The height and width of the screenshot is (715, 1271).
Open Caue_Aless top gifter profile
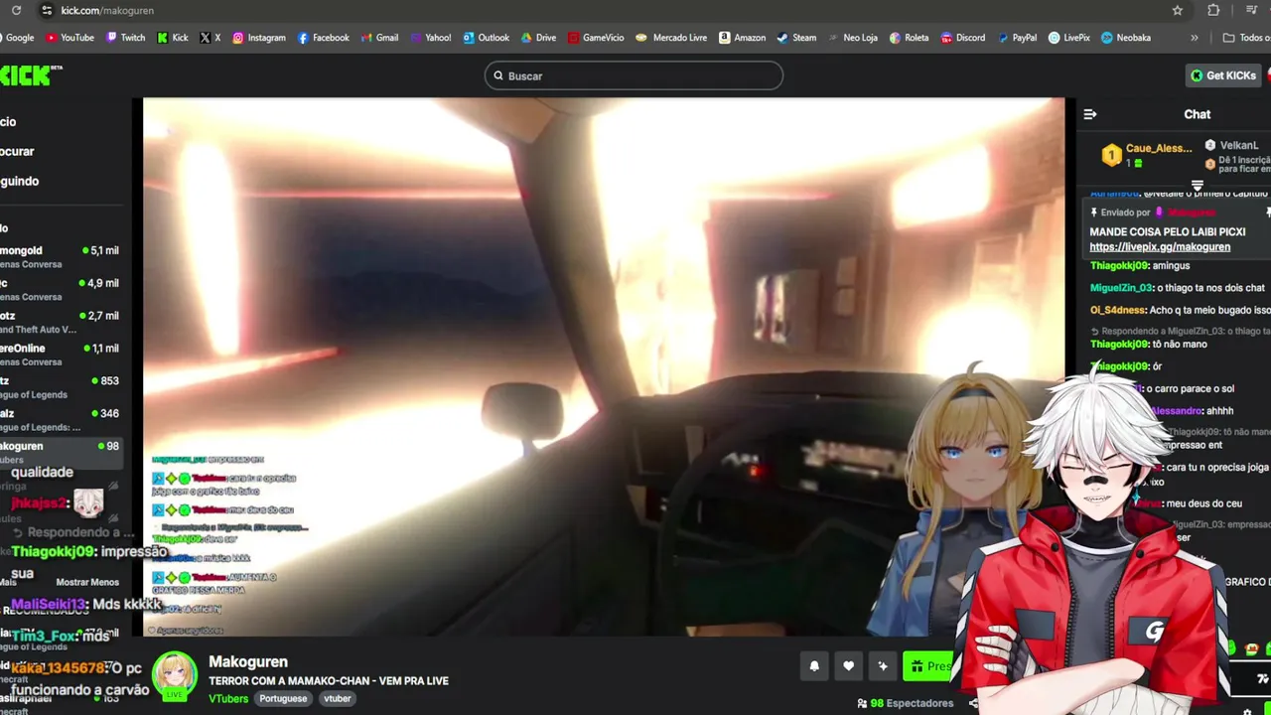[1148, 155]
